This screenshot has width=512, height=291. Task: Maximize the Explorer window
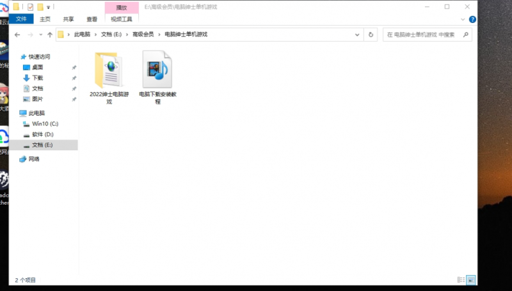(x=447, y=6)
